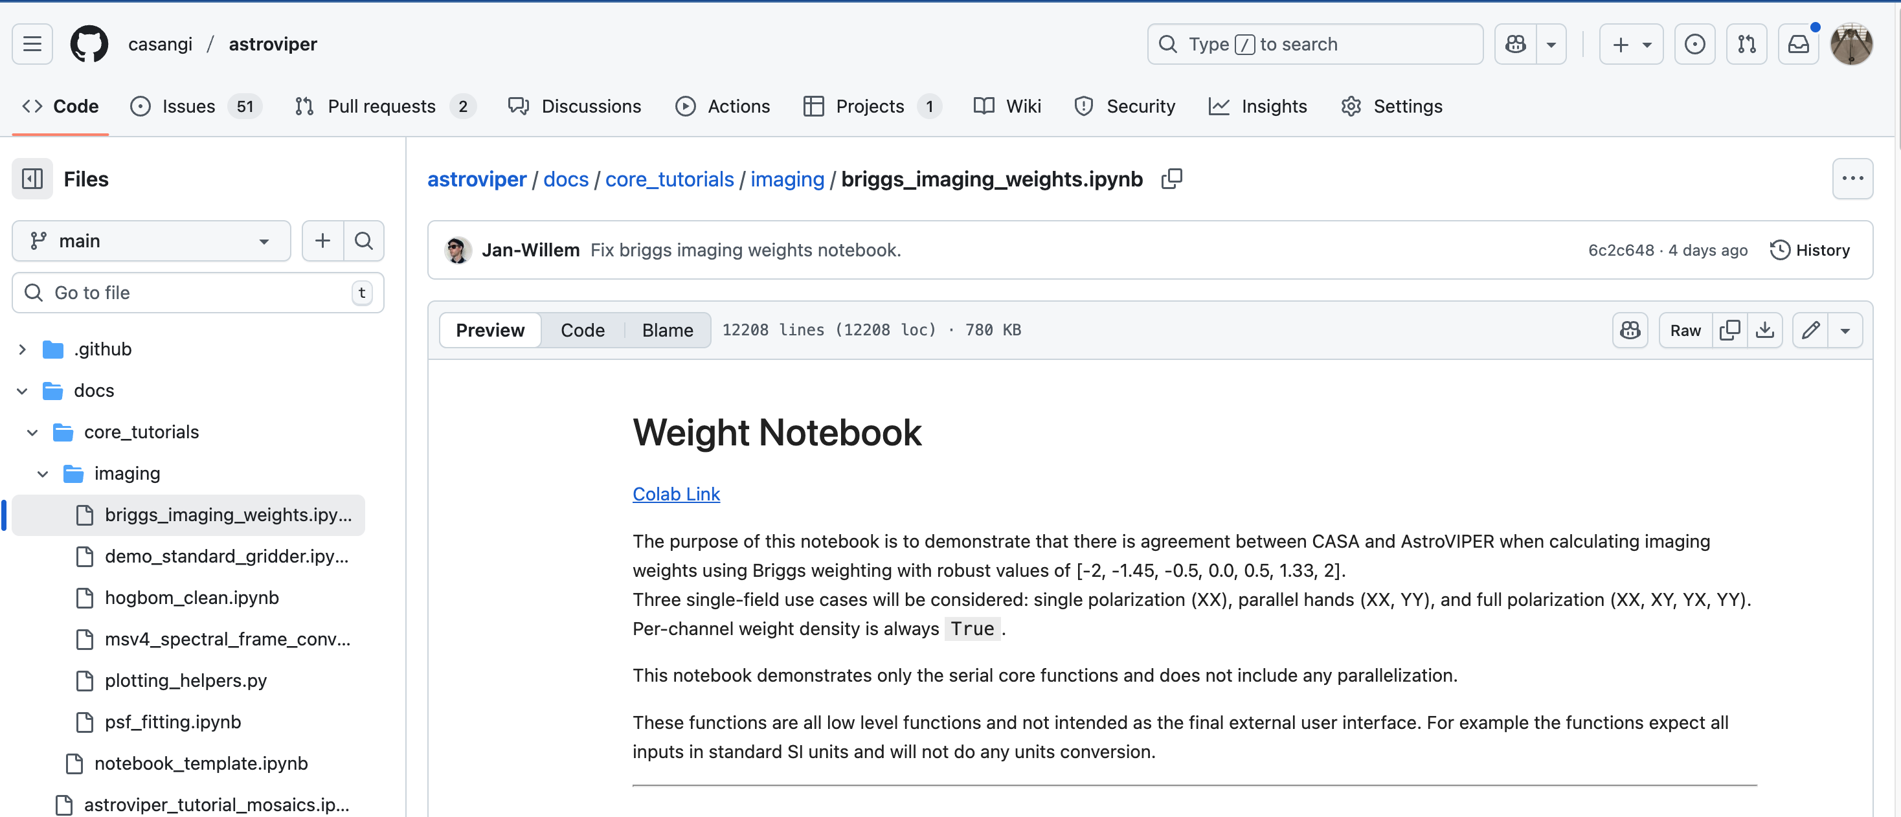
Task: Copy raw file contents
Action: point(1730,330)
